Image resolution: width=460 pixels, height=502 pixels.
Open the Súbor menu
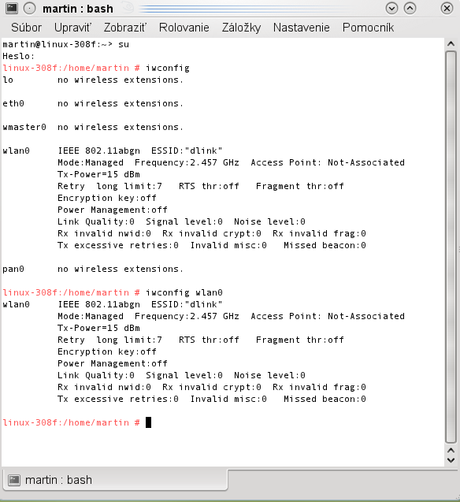click(x=27, y=28)
